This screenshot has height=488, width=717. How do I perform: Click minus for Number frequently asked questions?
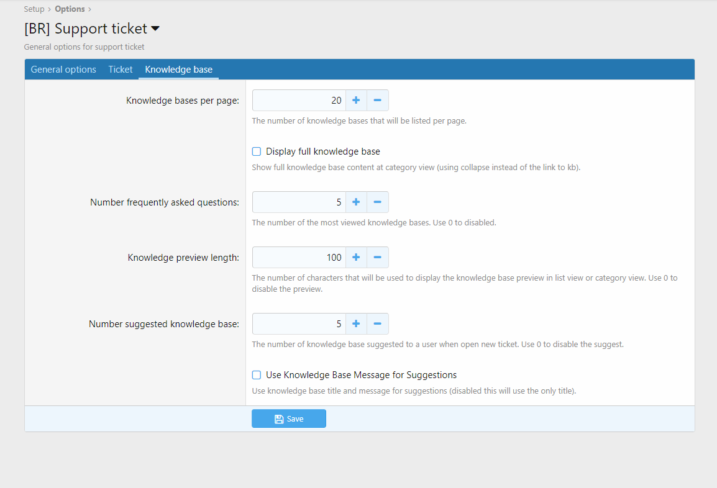tap(377, 202)
